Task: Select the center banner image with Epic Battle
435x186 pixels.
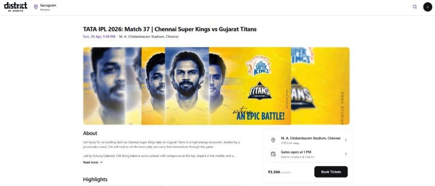Action: 216,86
